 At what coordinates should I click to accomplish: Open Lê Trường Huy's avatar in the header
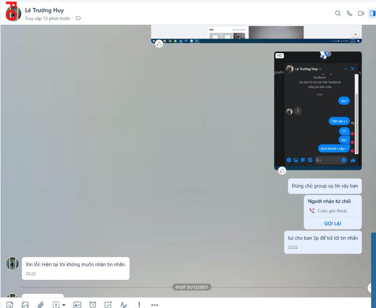click(13, 14)
